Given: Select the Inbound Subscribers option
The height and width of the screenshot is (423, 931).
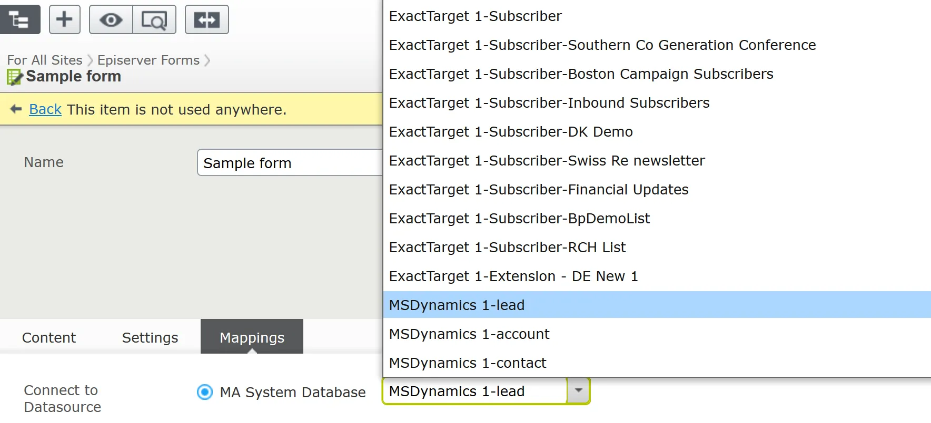Looking at the screenshot, I should tap(657, 103).
